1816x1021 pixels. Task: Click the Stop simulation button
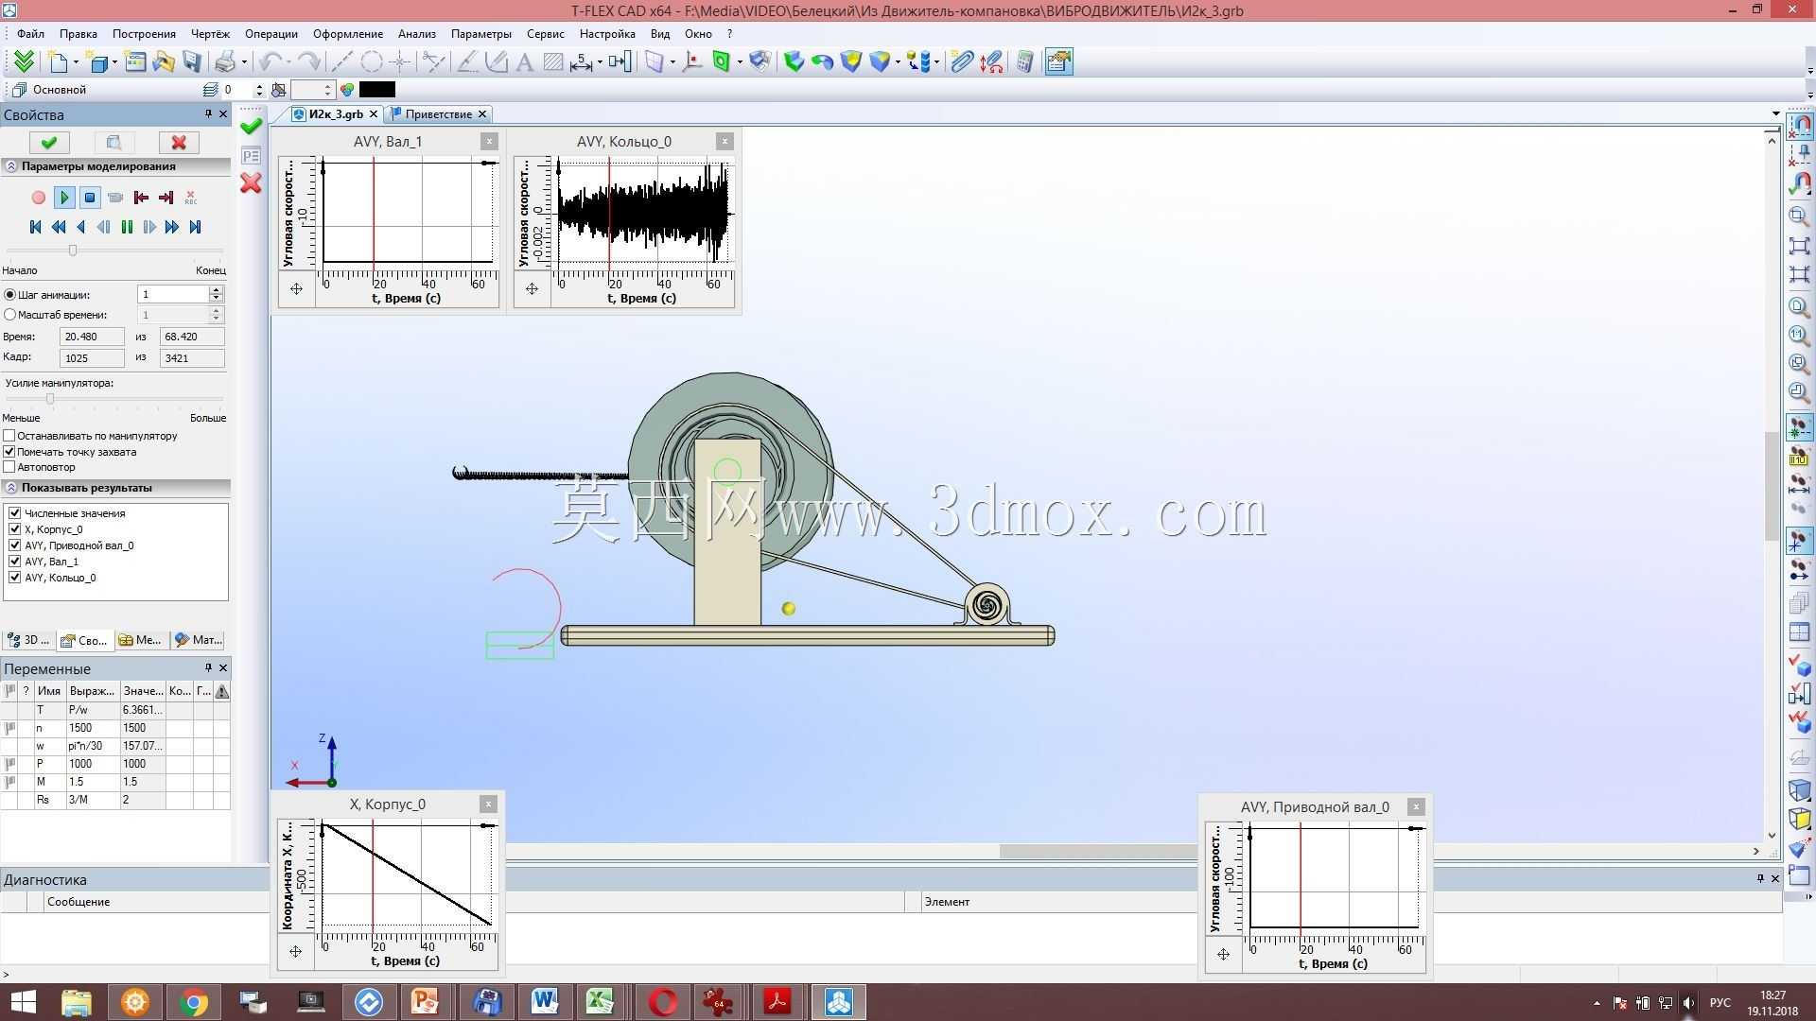coord(90,198)
